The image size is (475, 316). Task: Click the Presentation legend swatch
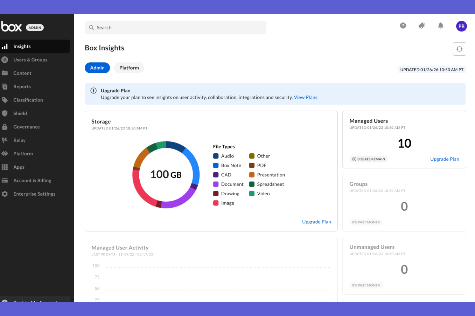[252, 175]
